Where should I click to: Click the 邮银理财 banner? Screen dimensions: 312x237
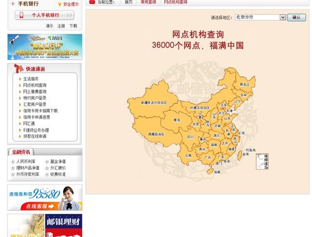(64, 225)
